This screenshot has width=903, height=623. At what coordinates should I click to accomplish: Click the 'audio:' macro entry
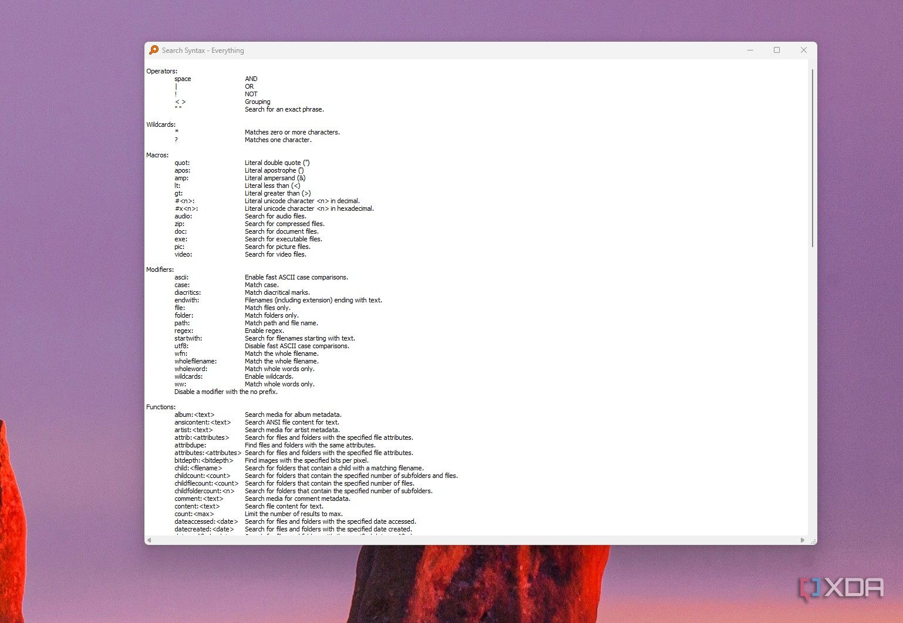point(183,216)
